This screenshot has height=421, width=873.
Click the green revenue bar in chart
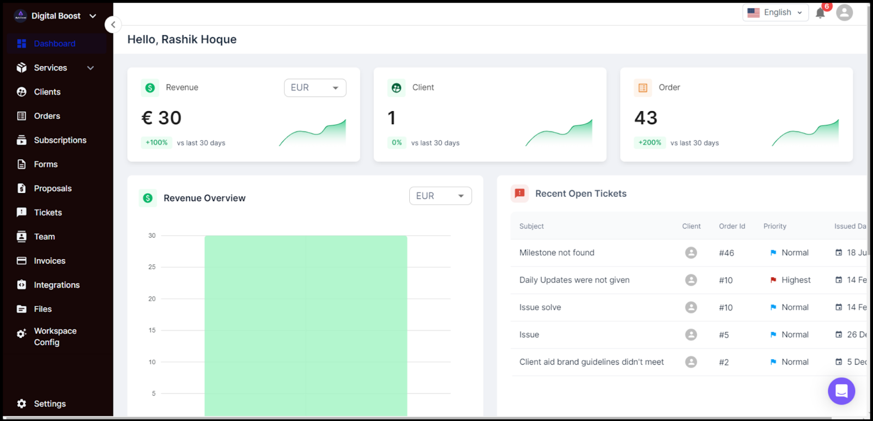click(306, 326)
